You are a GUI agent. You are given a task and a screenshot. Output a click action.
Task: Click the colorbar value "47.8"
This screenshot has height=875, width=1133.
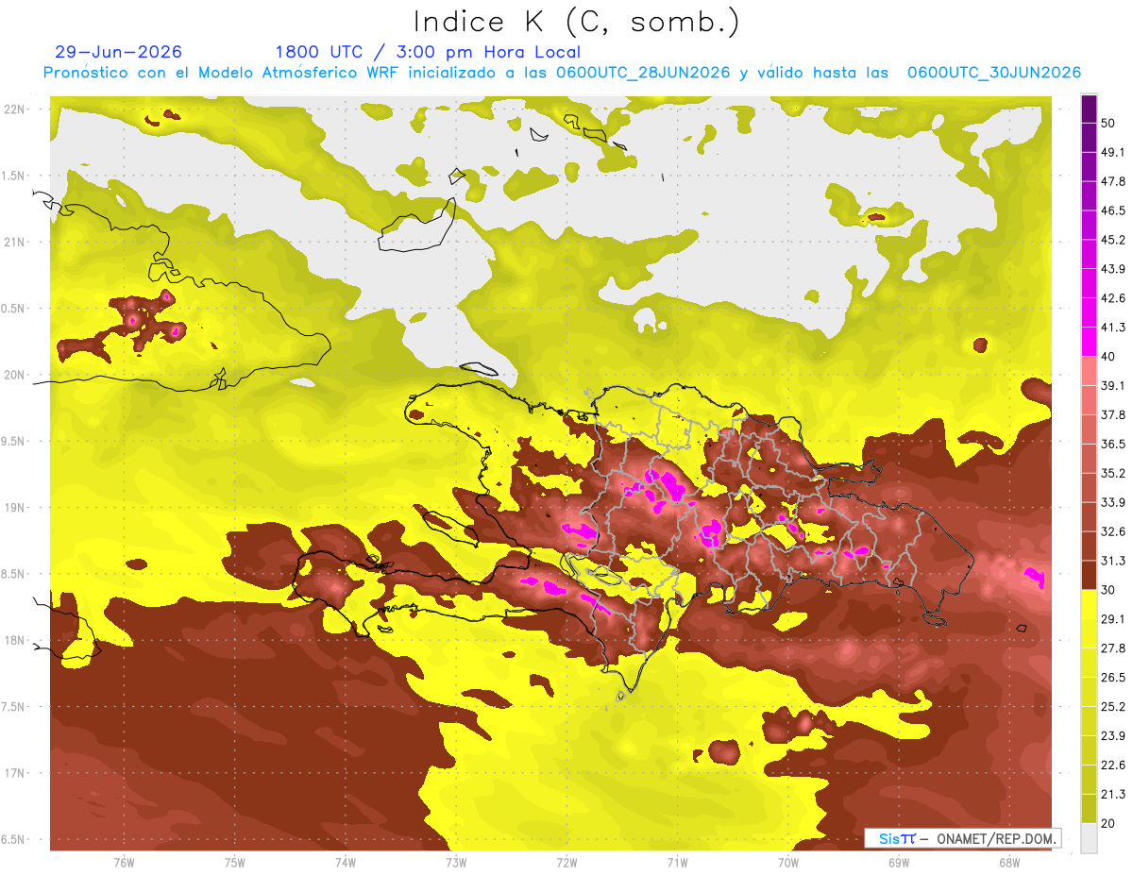(x=1113, y=181)
